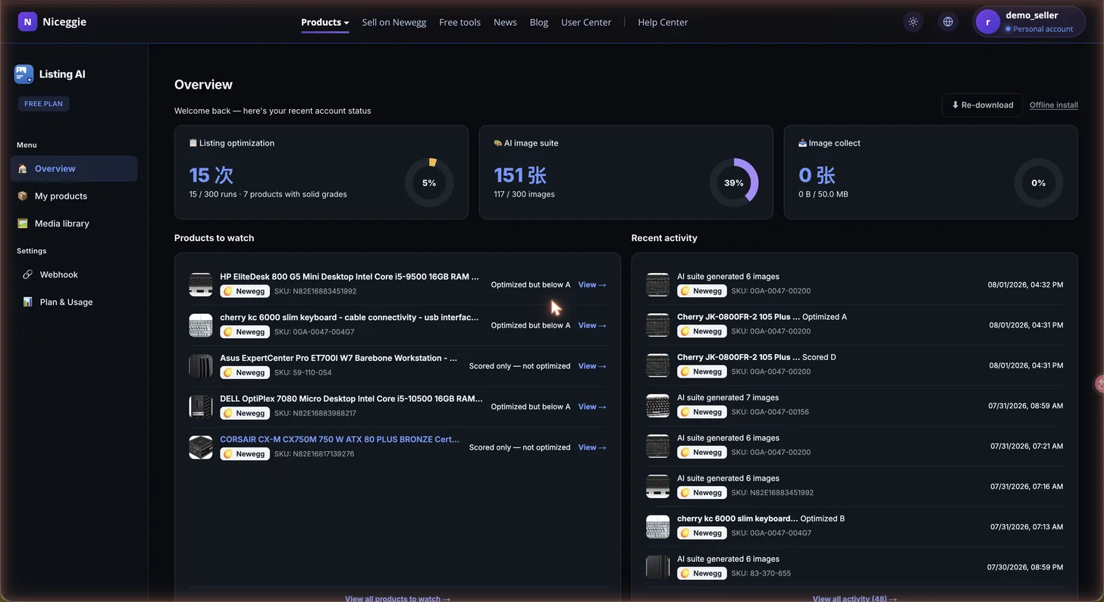Open Plan & Usage in the sidebar
The width and height of the screenshot is (1104, 602).
[74, 302]
